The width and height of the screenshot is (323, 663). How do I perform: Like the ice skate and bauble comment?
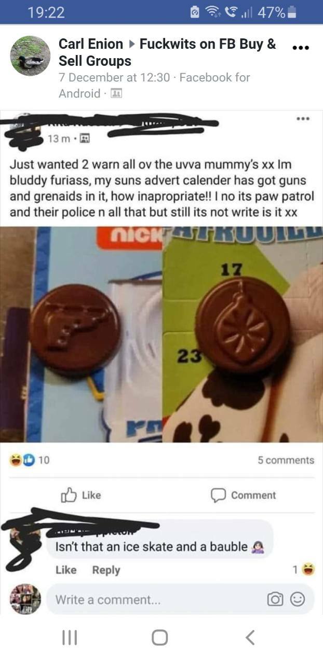point(66,570)
